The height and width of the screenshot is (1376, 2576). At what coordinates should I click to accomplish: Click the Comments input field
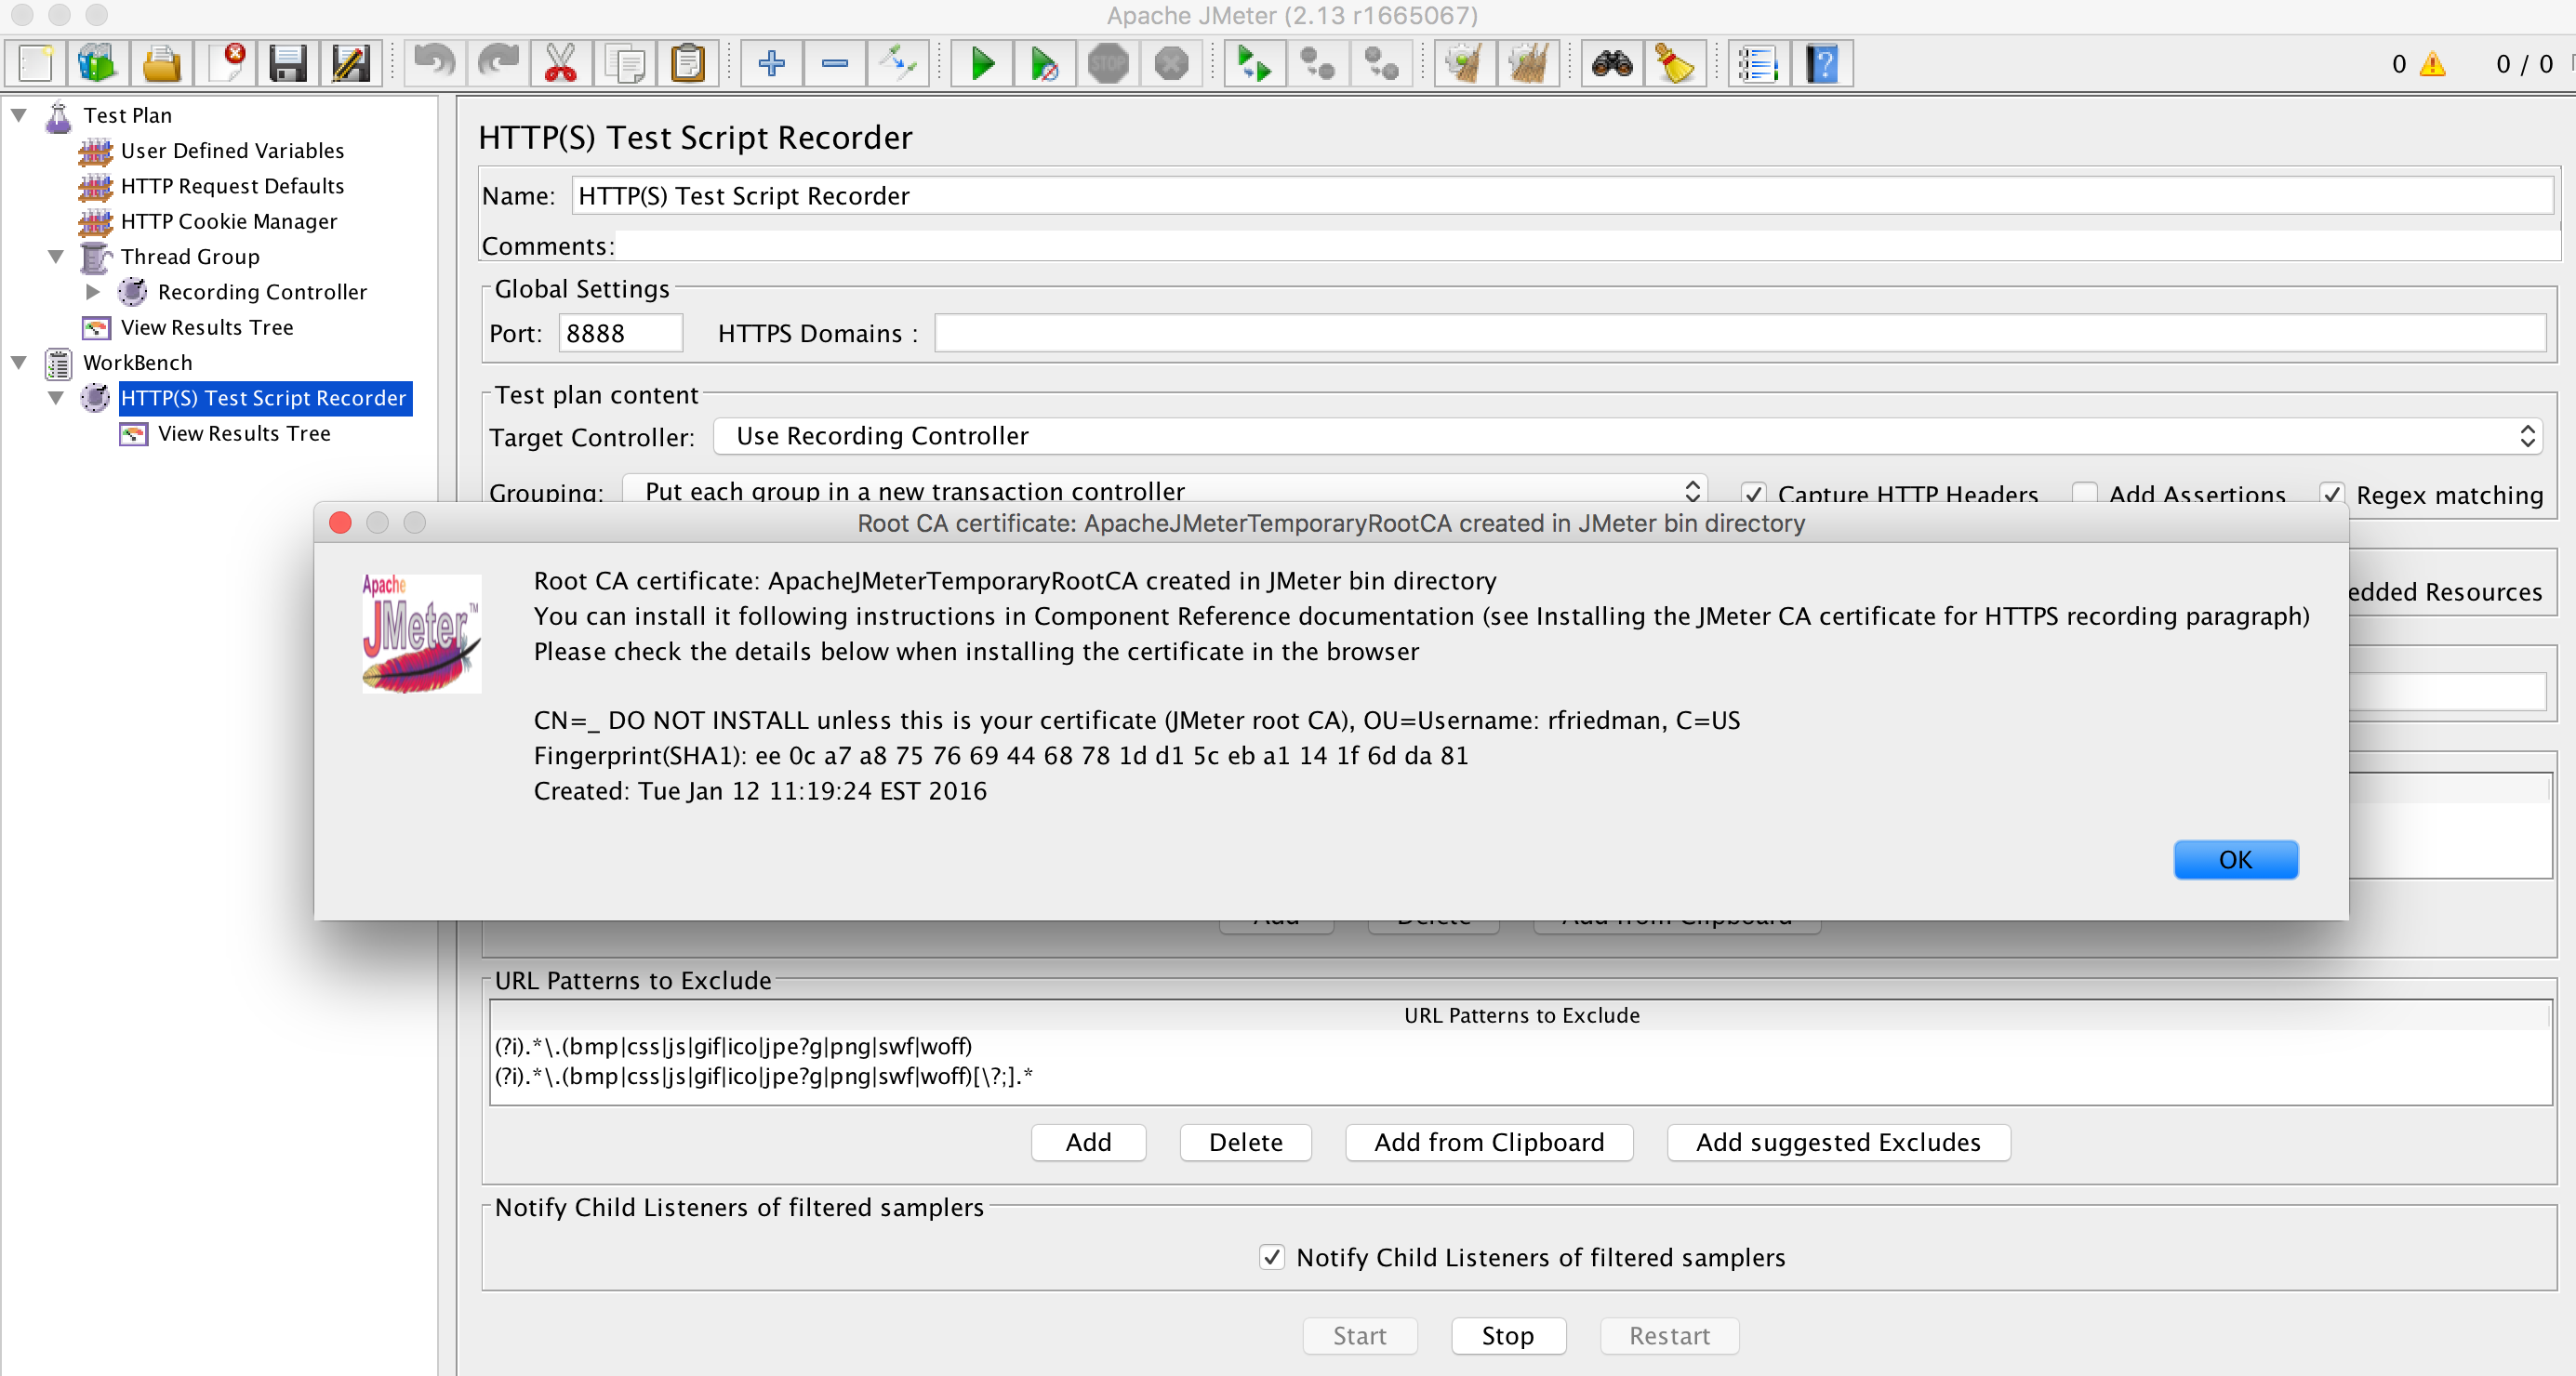click(x=1588, y=246)
